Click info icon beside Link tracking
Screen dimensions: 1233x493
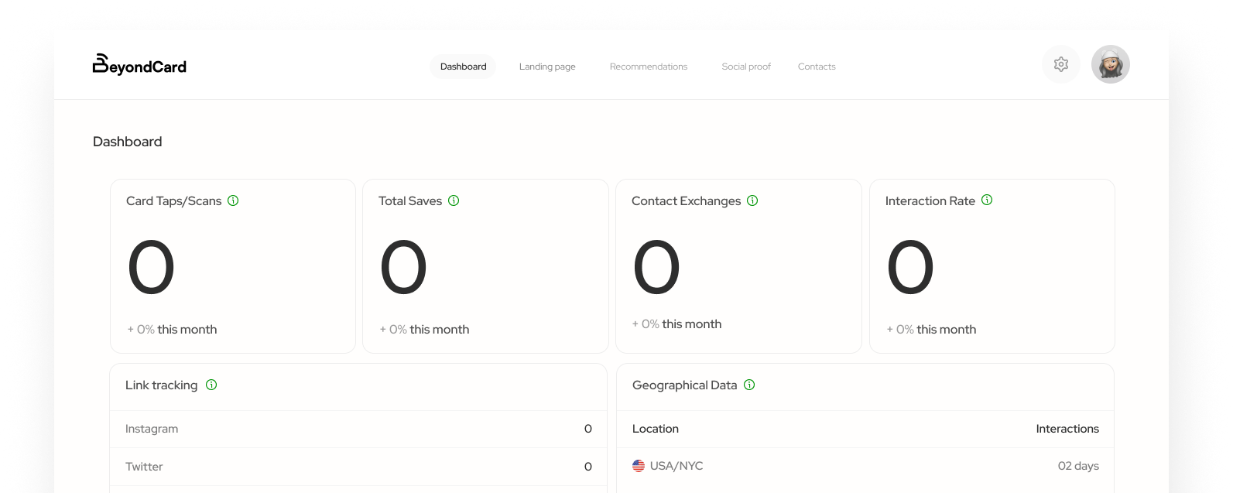point(211,385)
